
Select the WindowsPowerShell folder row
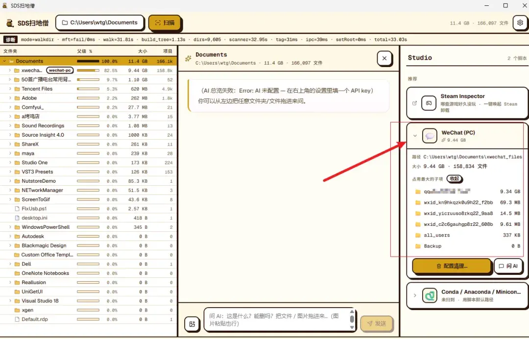pos(88,227)
